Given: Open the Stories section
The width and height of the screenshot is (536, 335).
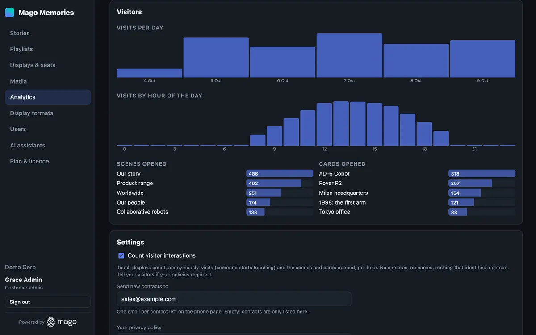Looking at the screenshot, I should tap(48, 33).
